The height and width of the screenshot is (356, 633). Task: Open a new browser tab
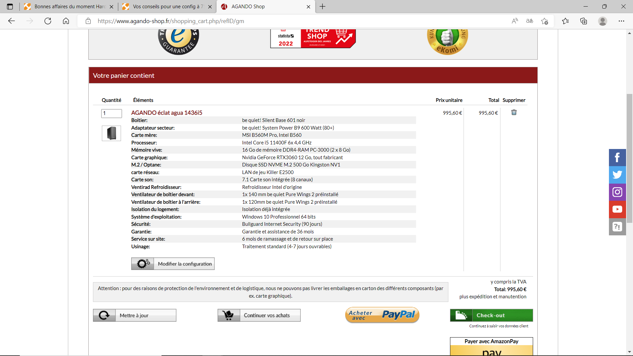point(322,7)
